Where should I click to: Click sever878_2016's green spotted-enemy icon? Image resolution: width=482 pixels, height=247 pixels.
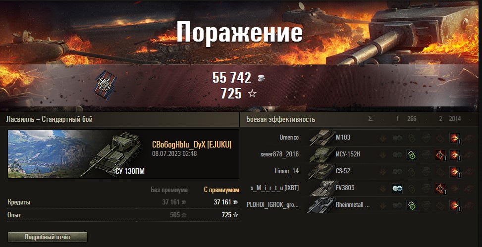point(412,155)
